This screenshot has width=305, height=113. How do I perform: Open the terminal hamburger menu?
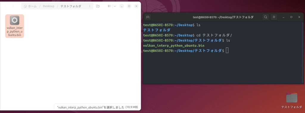click(x=274, y=17)
